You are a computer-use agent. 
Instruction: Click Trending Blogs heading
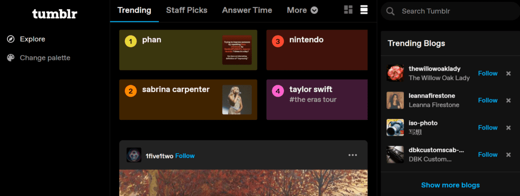[x=416, y=44]
